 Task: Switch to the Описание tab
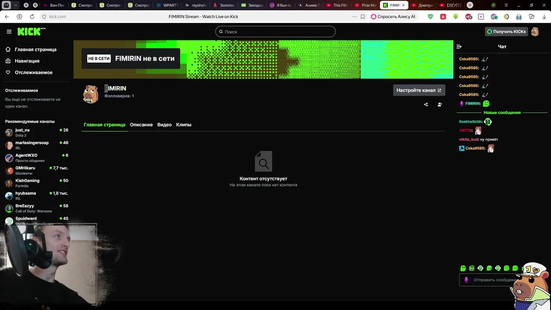tap(141, 124)
